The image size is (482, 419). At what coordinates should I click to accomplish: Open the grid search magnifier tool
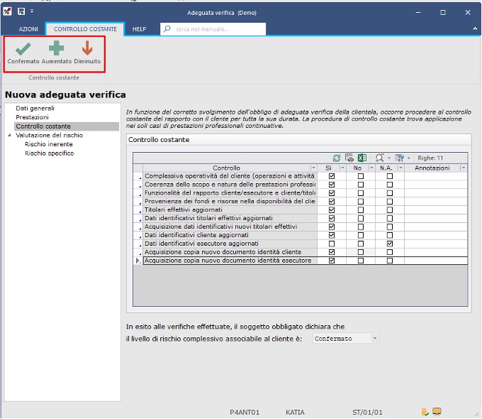point(380,158)
